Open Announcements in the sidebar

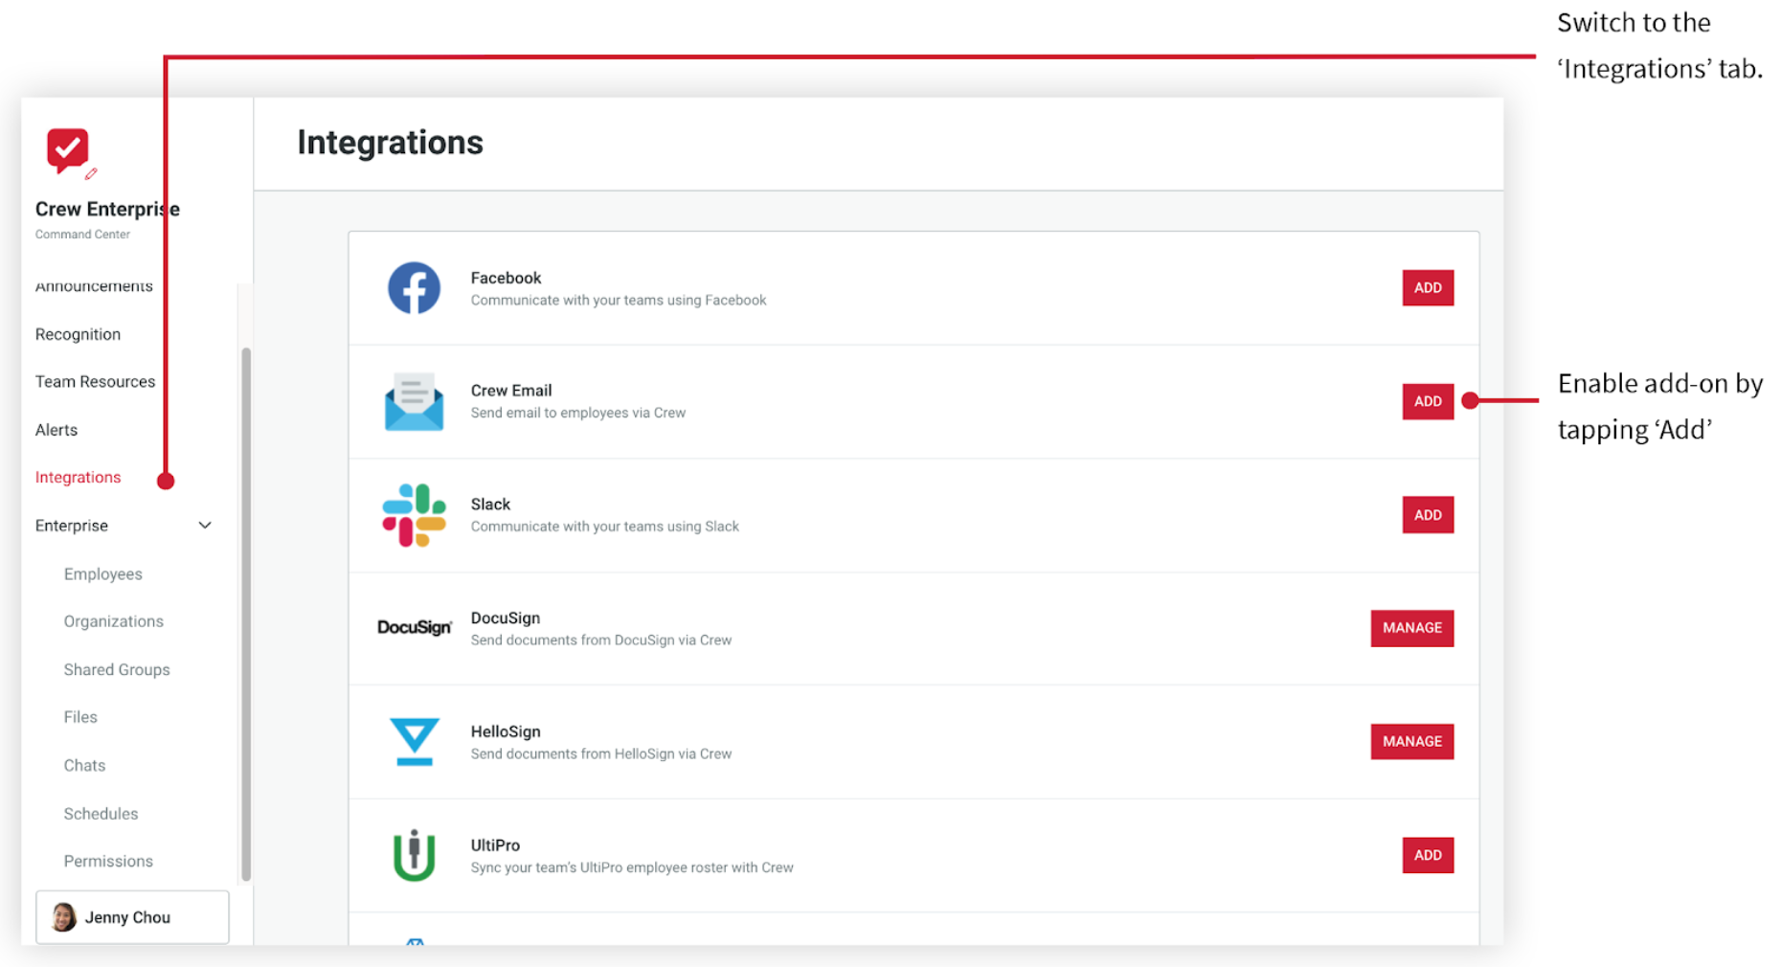pyautogui.click(x=94, y=286)
